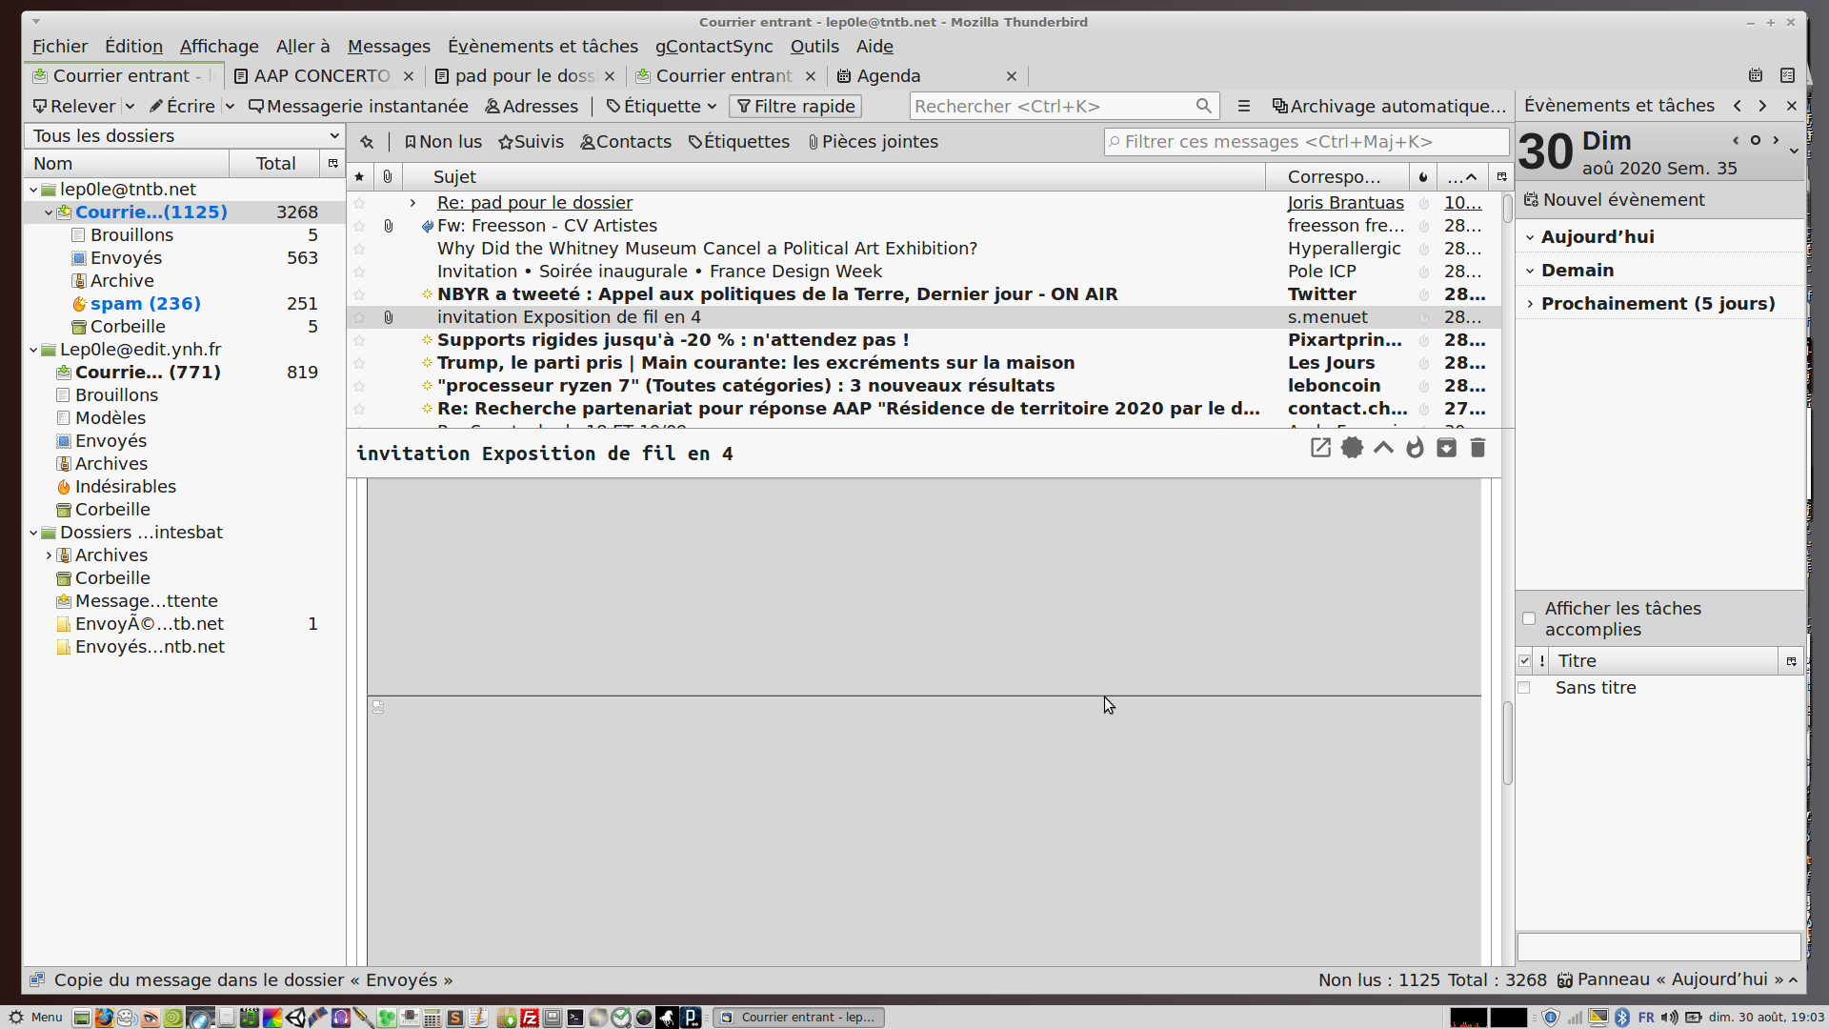Viewport: 1829px width, 1029px height.
Task: Click the message pane vertical scrollbar
Action: coord(1507,743)
